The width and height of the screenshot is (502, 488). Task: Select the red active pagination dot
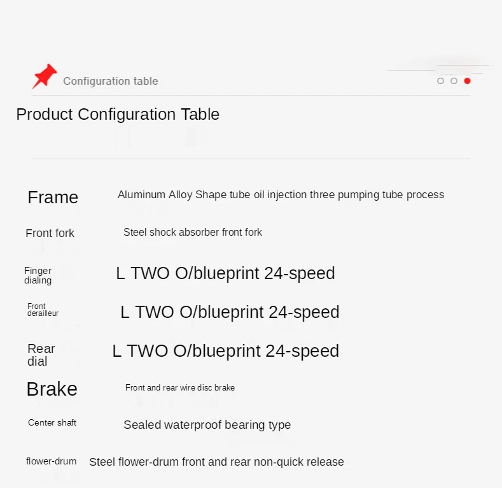467,81
